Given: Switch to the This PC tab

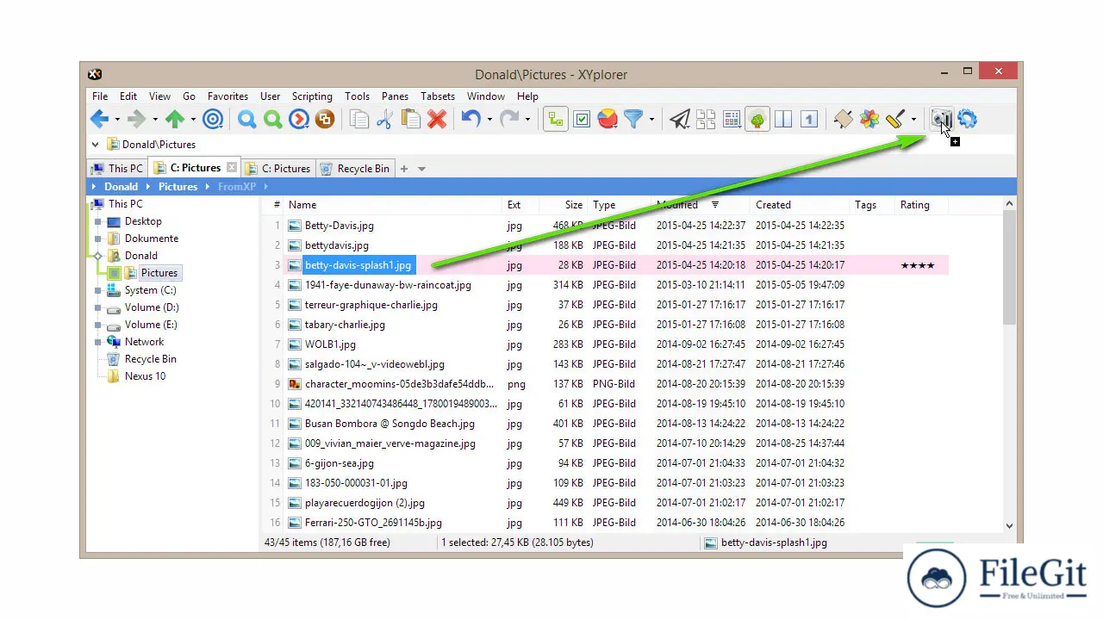Looking at the screenshot, I should (x=118, y=169).
